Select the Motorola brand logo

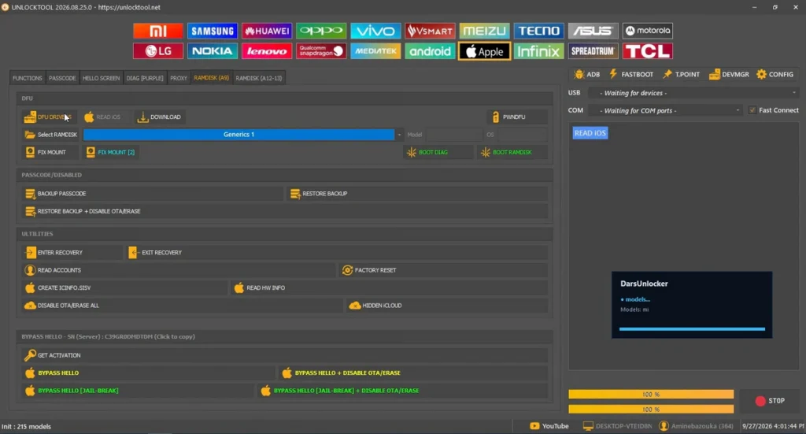pos(648,31)
